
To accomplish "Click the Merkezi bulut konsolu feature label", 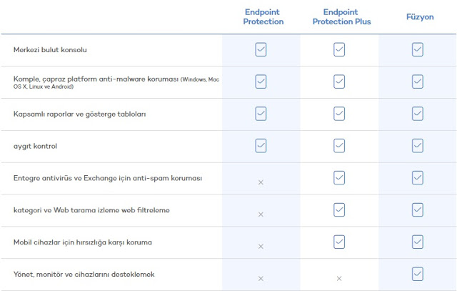I will pos(49,50).
